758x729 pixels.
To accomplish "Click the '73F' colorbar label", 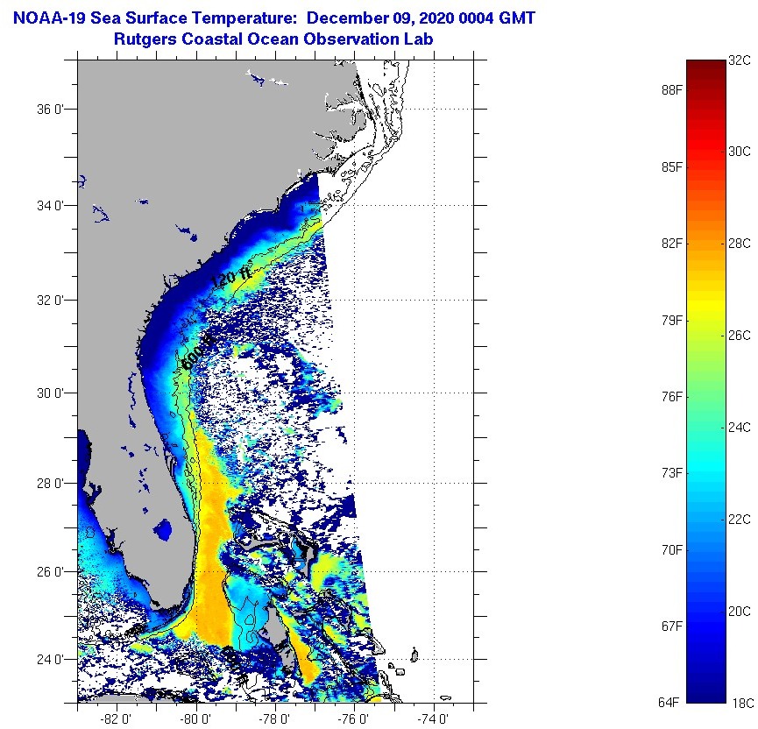I will 672,473.
